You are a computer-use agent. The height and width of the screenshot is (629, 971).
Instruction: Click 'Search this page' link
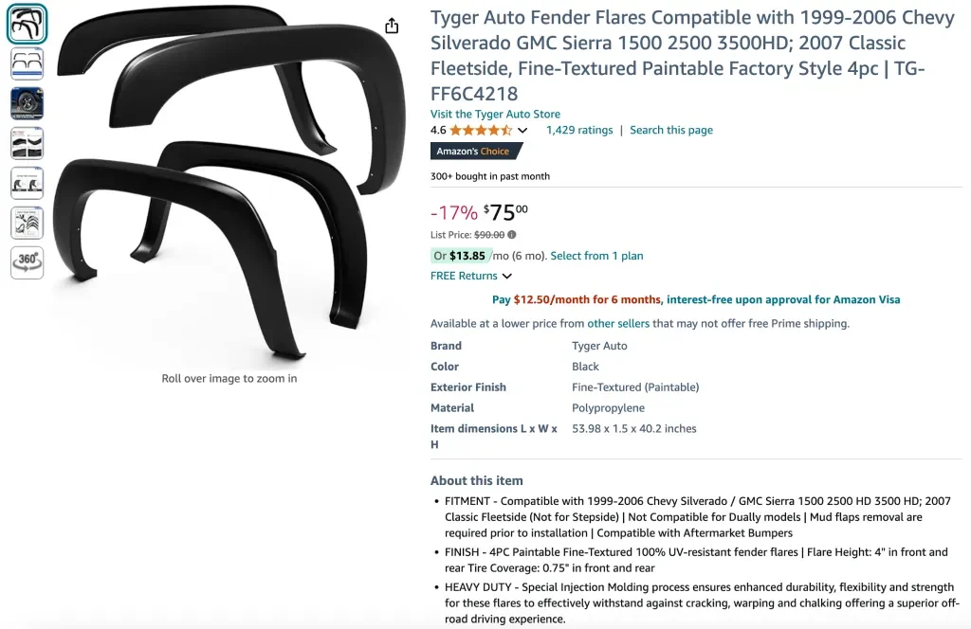point(670,131)
